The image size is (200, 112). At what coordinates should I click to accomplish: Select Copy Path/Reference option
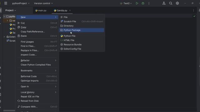(37, 32)
